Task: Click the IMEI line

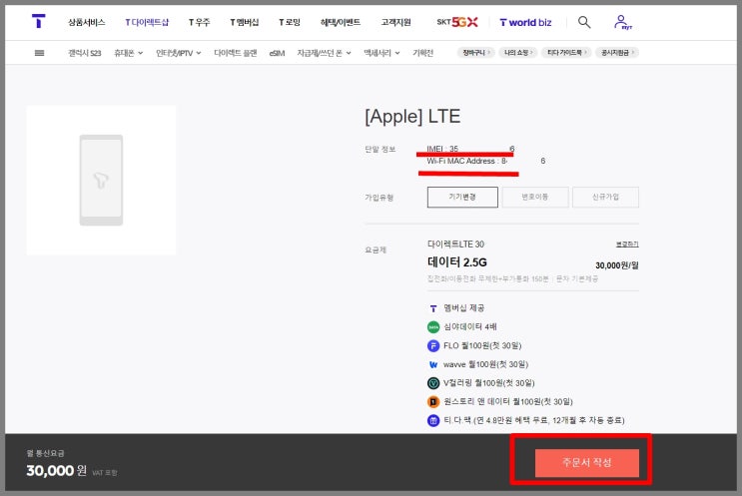Action: [470, 149]
